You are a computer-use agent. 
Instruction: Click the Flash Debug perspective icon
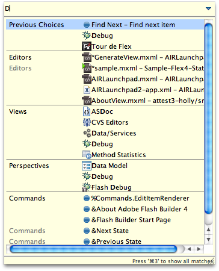86,187
